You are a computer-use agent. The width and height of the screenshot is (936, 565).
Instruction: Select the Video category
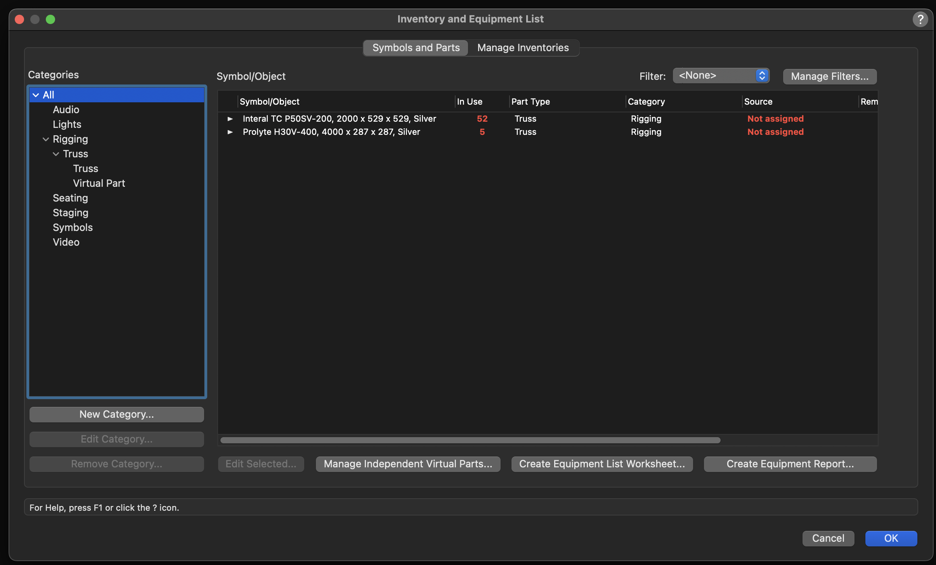click(66, 242)
